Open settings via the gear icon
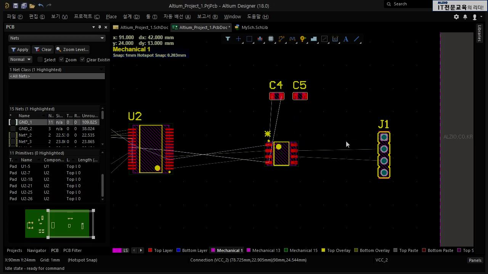 point(456,17)
